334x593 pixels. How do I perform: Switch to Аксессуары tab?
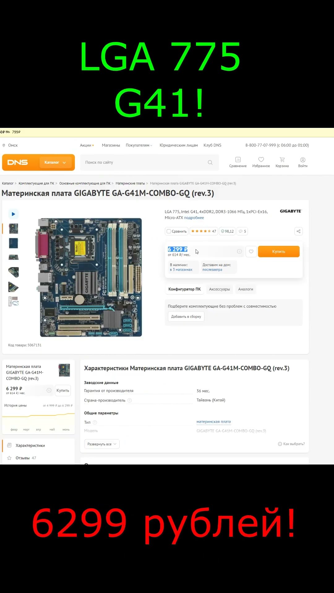(220, 289)
